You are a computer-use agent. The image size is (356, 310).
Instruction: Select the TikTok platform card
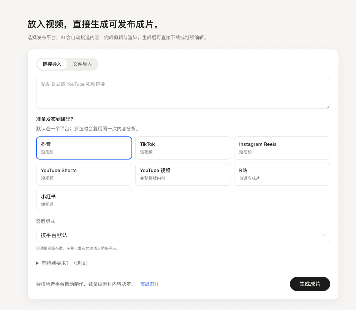click(x=183, y=148)
